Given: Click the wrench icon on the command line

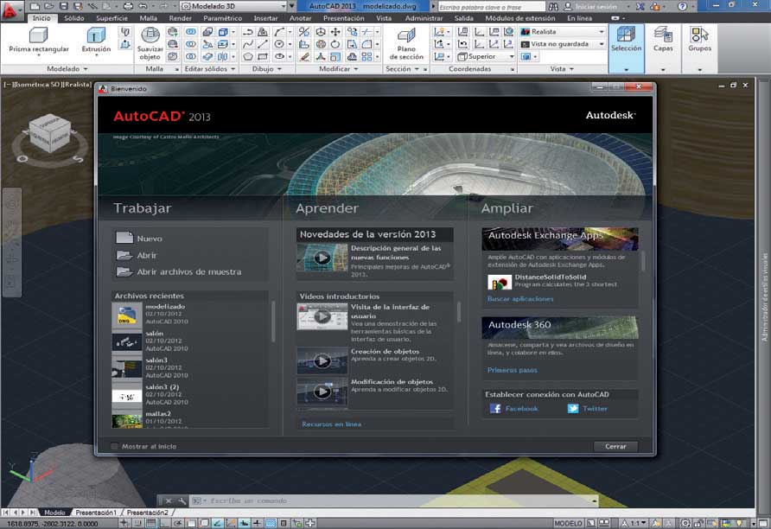Looking at the screenshot, I should click(x=182, y=500).
